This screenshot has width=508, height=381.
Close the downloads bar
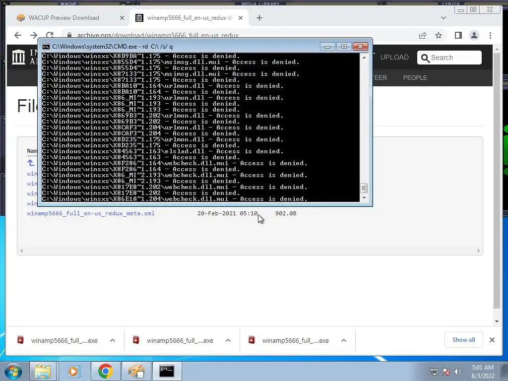point(492,340)
